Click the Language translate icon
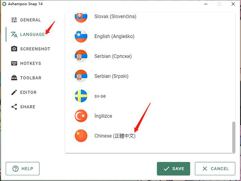241x181 pixels. coord(14,34)
